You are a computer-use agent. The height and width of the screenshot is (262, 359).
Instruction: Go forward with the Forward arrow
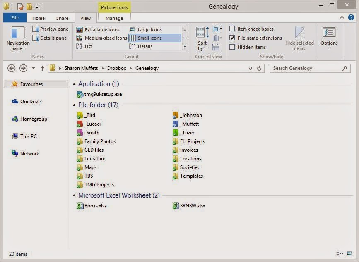(23, 68)
